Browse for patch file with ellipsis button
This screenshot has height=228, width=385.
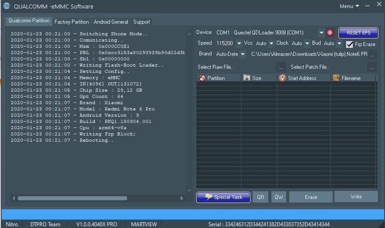click(x=372, y=67)
